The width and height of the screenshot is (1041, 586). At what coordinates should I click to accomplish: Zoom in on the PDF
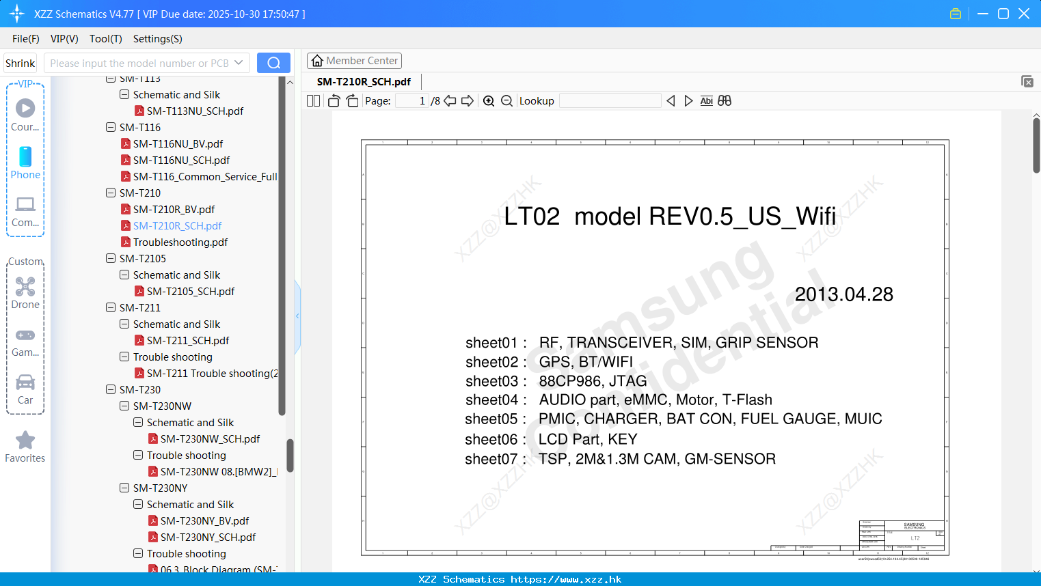pyautogui.click(x=489, y=100)
